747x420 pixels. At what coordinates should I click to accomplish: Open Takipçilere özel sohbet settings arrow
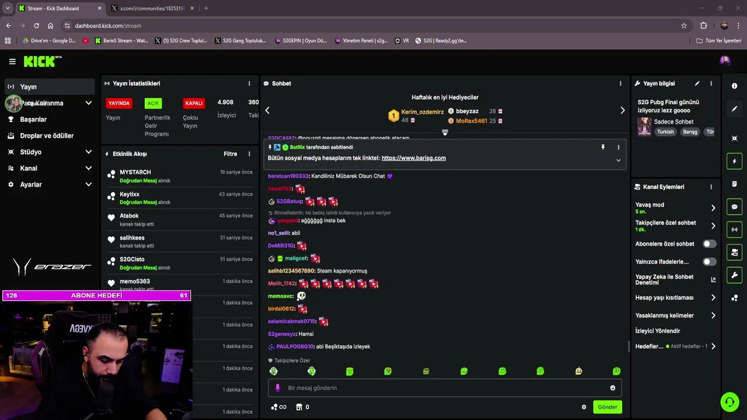713,226
